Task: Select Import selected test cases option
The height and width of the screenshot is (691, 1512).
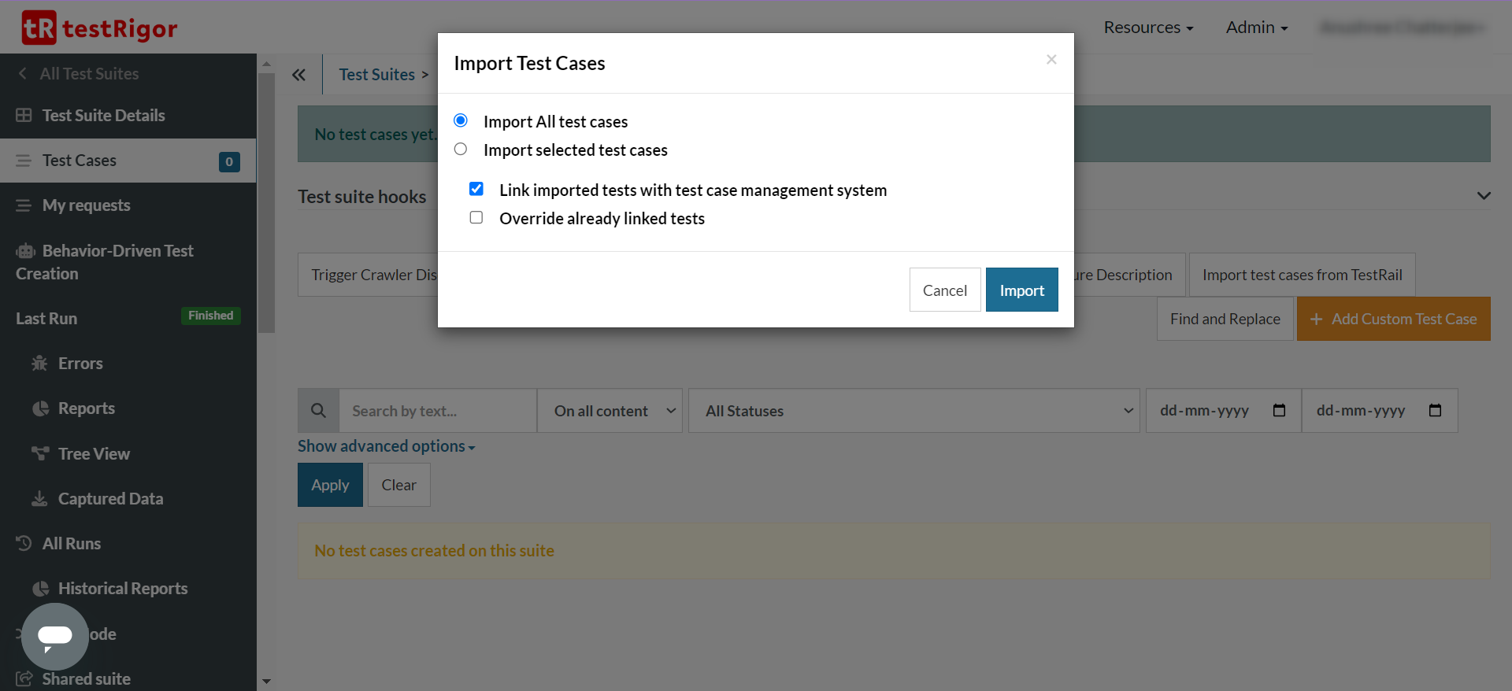Action: [461, 149]
